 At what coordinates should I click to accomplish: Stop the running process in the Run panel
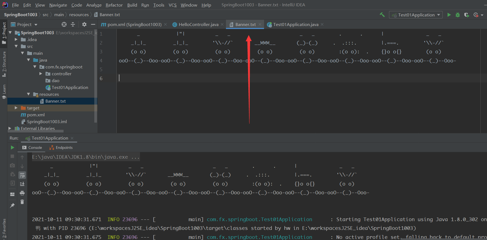pos(12,156)
